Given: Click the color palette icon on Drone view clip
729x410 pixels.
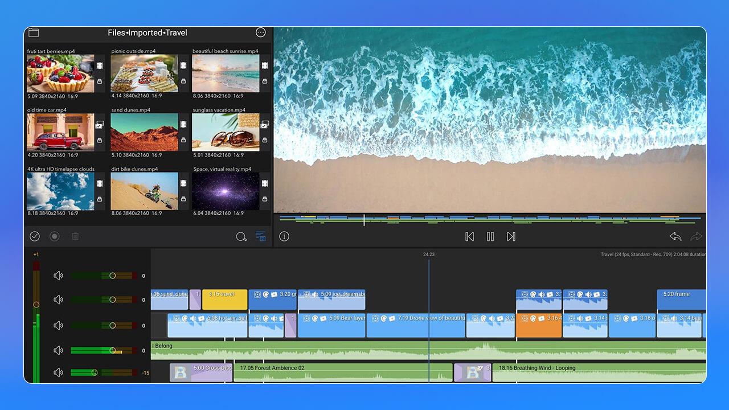Looking at the screenshot, I should coord(383,318).
